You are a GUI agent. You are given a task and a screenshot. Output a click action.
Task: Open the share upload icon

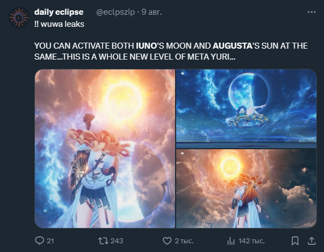pyautogui.click(x=311, y=241)
